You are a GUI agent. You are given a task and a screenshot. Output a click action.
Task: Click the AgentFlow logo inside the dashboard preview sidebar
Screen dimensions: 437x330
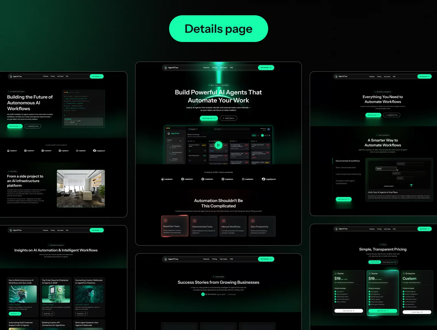pyautogui.click(x=173, y=133)
